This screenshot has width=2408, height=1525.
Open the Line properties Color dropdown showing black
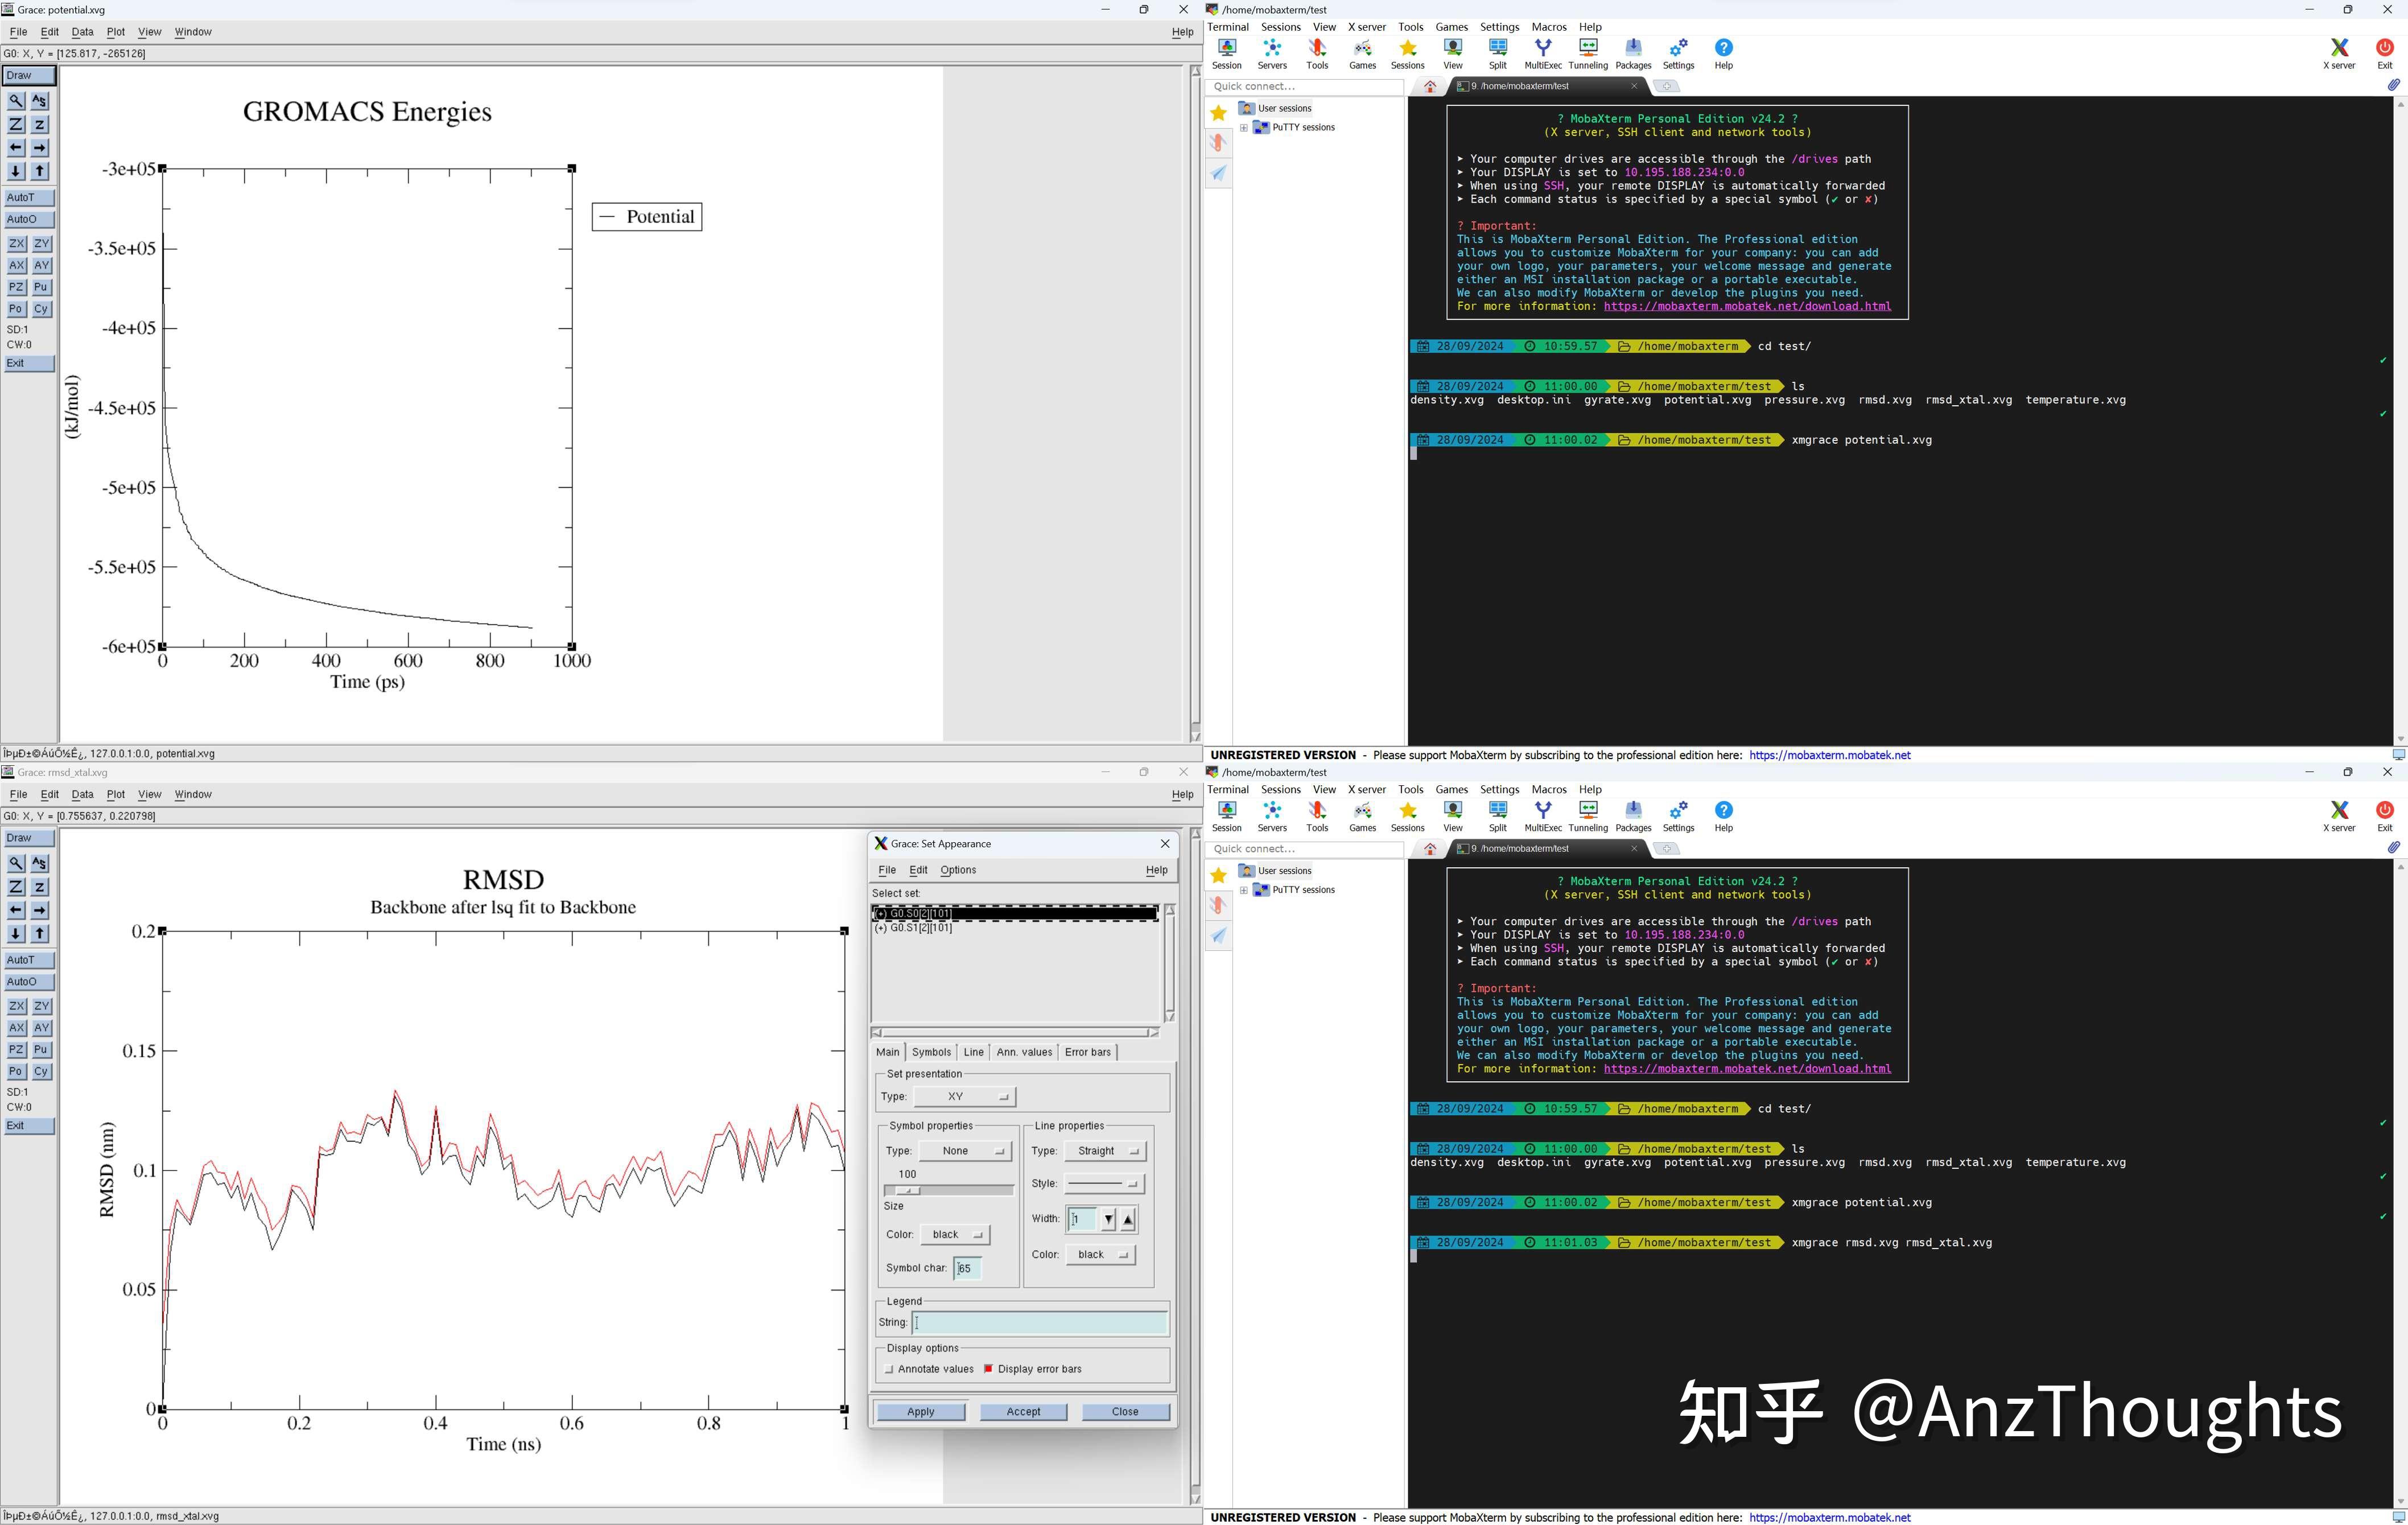point(1100,1255)
